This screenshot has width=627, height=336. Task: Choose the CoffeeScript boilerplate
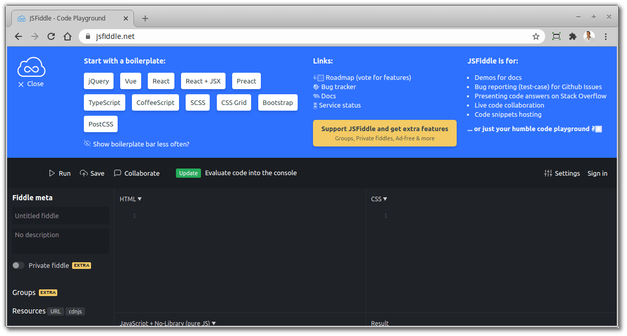tap(155, 102)
